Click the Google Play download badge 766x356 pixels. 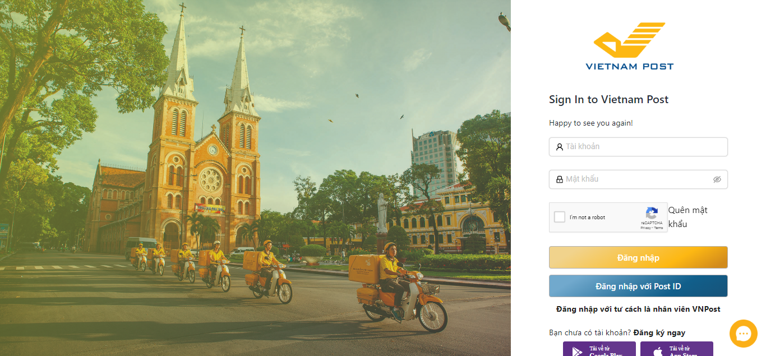[x=599, y=349]
